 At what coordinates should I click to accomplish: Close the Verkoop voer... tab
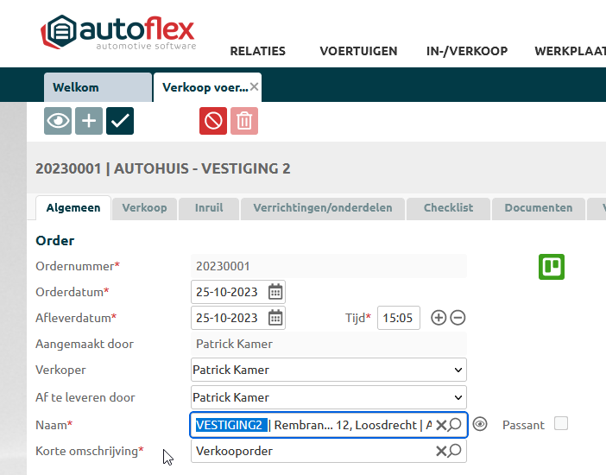[x=254, y=87]
